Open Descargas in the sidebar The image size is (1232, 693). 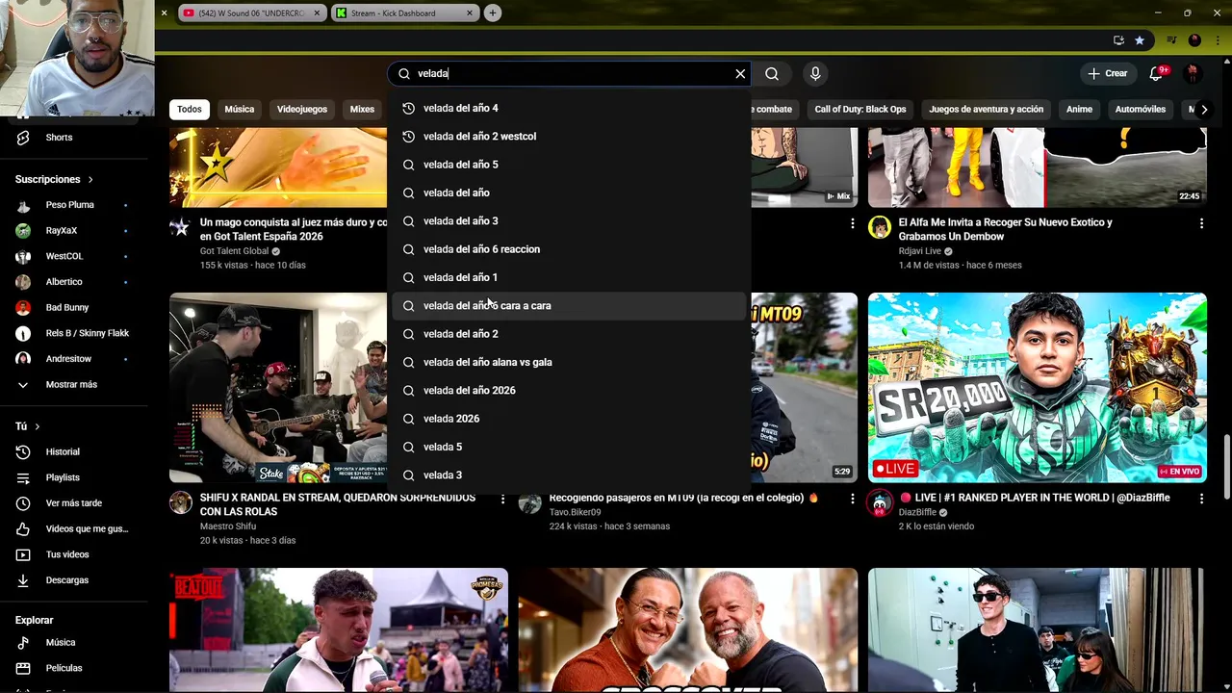coord(74,580)
